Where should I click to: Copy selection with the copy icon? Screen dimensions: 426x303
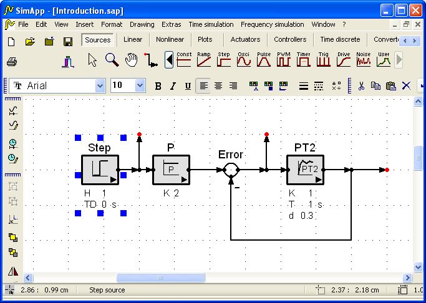375,86
